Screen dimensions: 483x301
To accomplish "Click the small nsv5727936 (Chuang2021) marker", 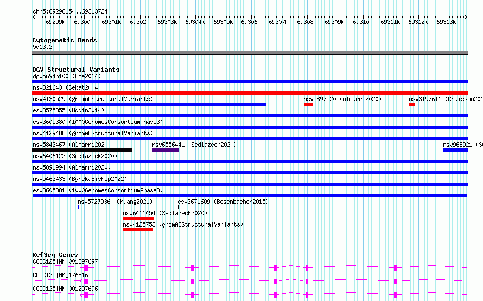I will pos(79,207).
